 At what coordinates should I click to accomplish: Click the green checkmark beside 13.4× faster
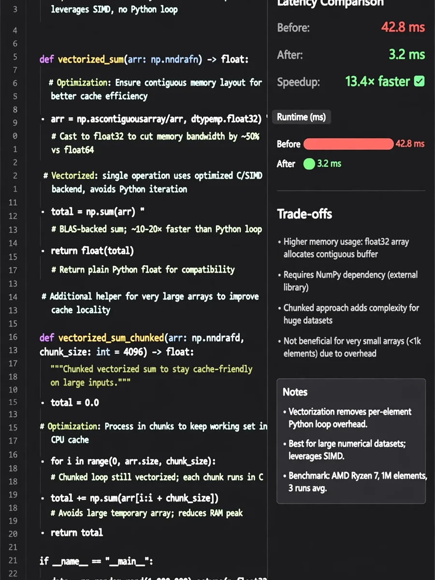(x=420, y=81)
